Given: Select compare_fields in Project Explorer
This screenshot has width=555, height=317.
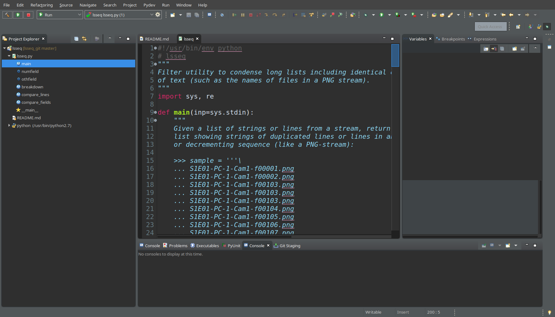Looking at the screenshot, I should pos(36,102).
